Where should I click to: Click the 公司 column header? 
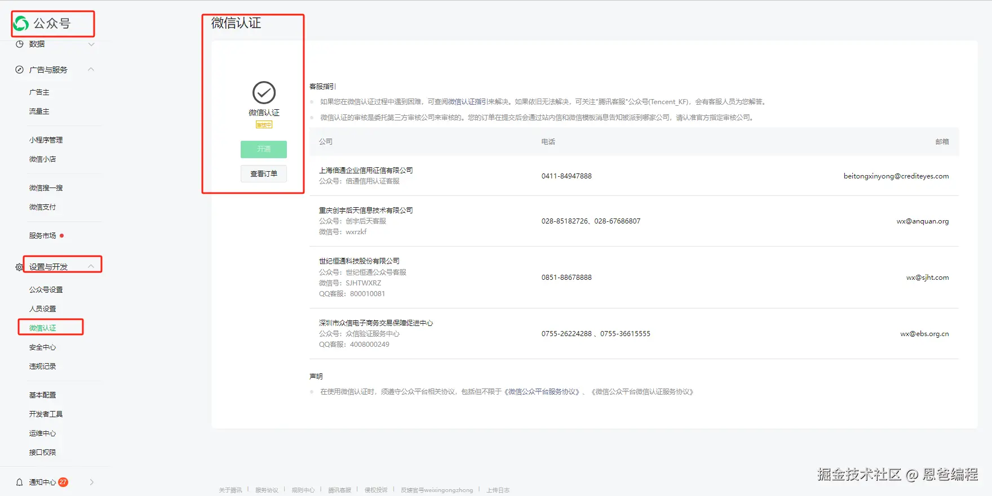point(326,142)
